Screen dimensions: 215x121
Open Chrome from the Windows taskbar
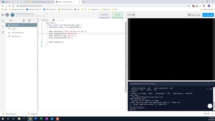[30, 119]
